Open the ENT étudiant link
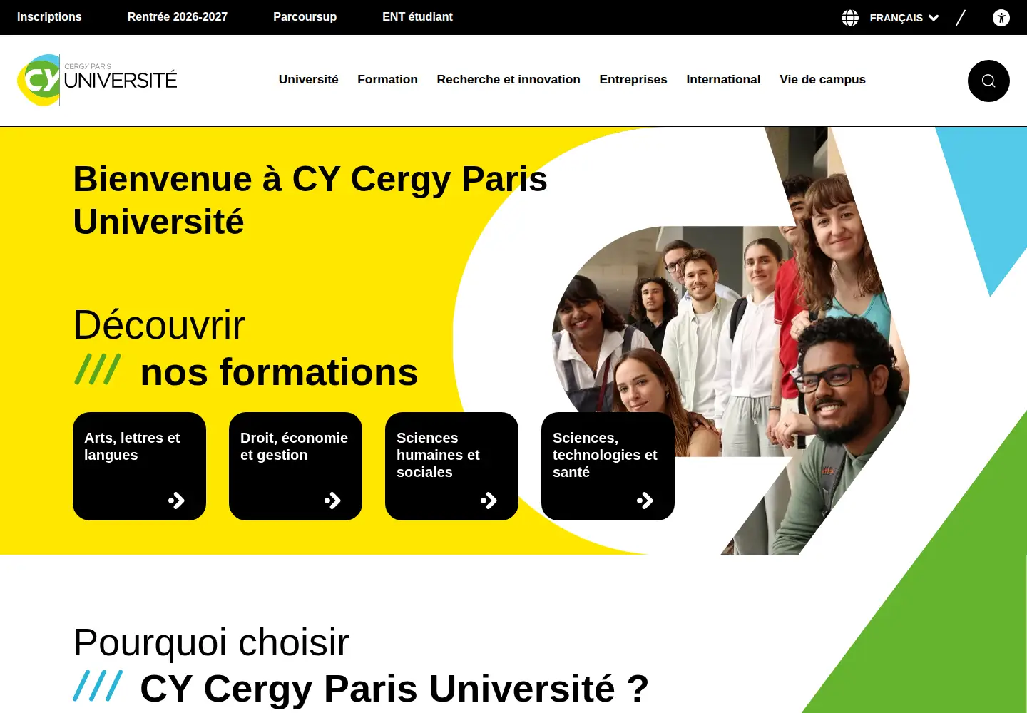1027x713 pixels. pyautogui.click(x=417, y=17)
